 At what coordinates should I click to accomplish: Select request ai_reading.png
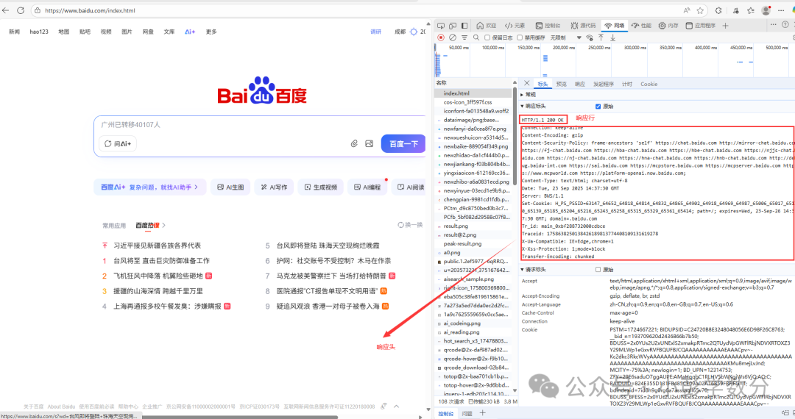[474, 332]
